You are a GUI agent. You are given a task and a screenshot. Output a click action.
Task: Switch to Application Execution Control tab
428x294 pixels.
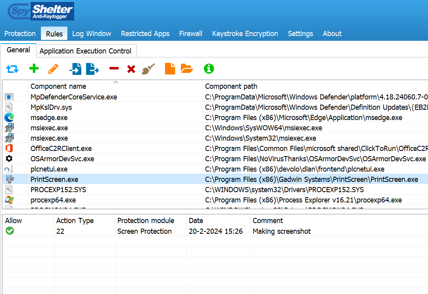[x=85, y=51]
